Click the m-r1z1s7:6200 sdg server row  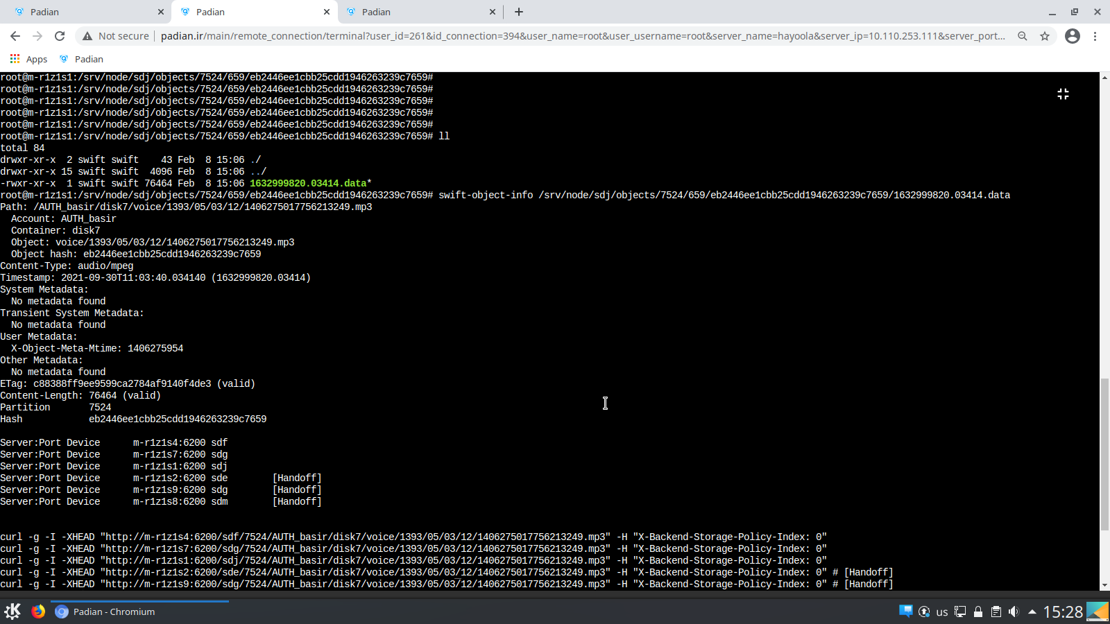[114, 455]
